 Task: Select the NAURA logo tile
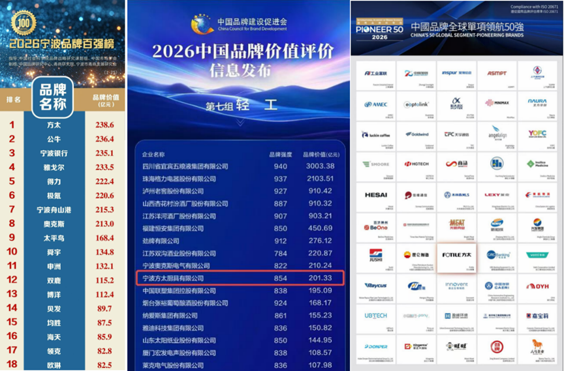pos(537,106)
